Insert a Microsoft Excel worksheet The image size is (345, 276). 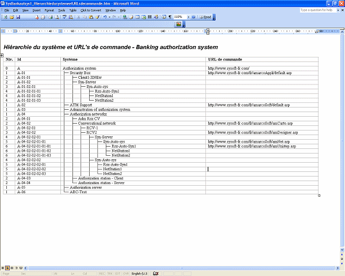144,17
